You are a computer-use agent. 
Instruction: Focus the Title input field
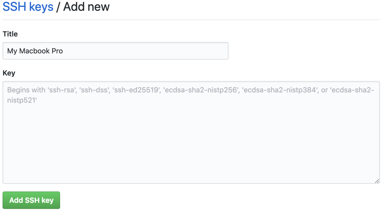click(x=116, y=51)
